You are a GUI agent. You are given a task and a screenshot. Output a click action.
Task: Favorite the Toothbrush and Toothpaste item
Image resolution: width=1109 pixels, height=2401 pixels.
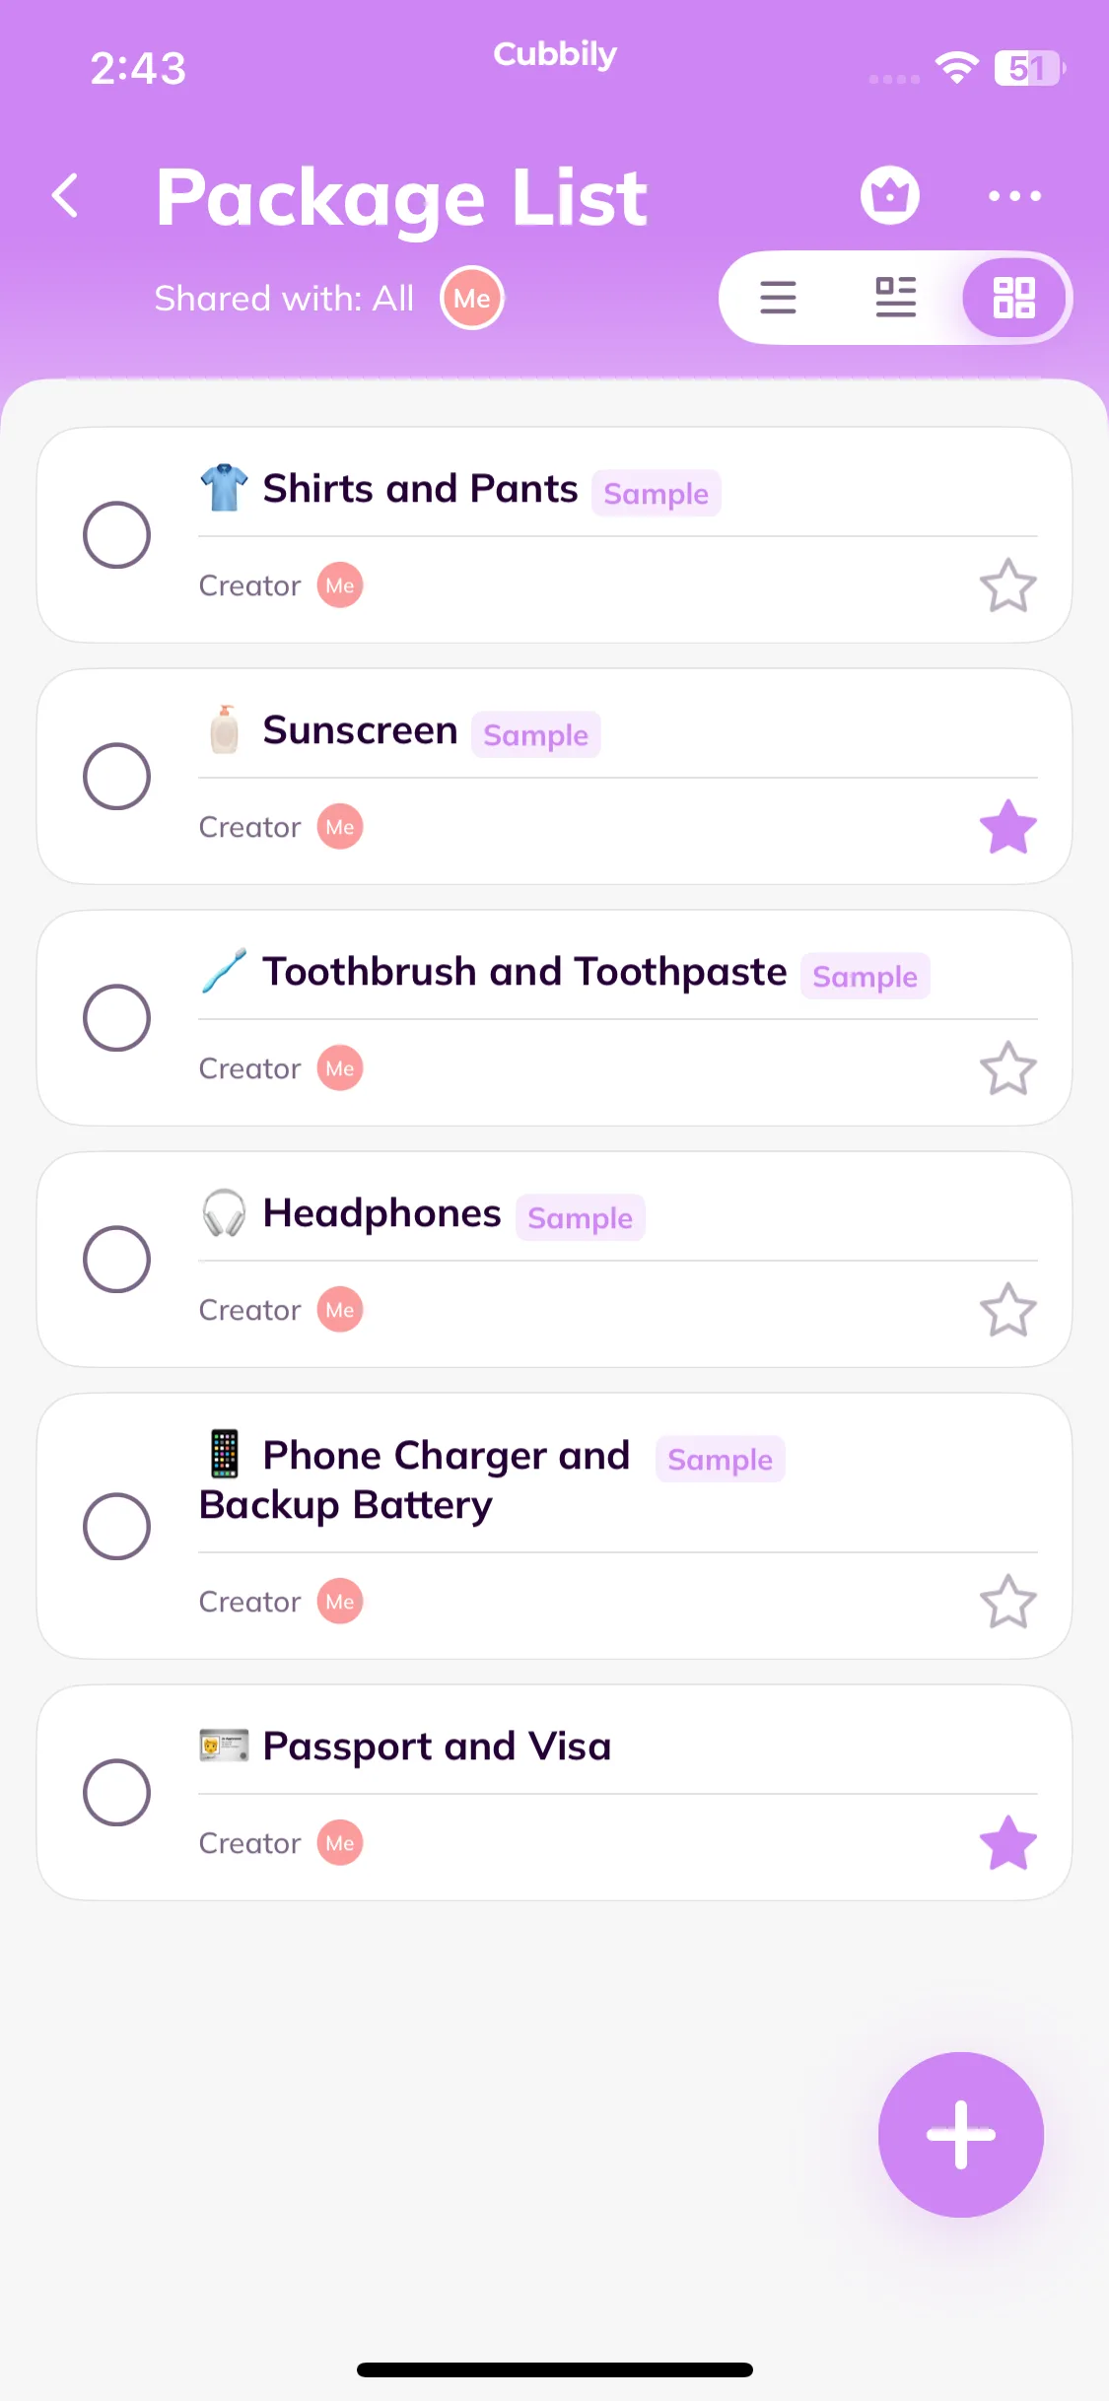click(x=1007, y=1068)
